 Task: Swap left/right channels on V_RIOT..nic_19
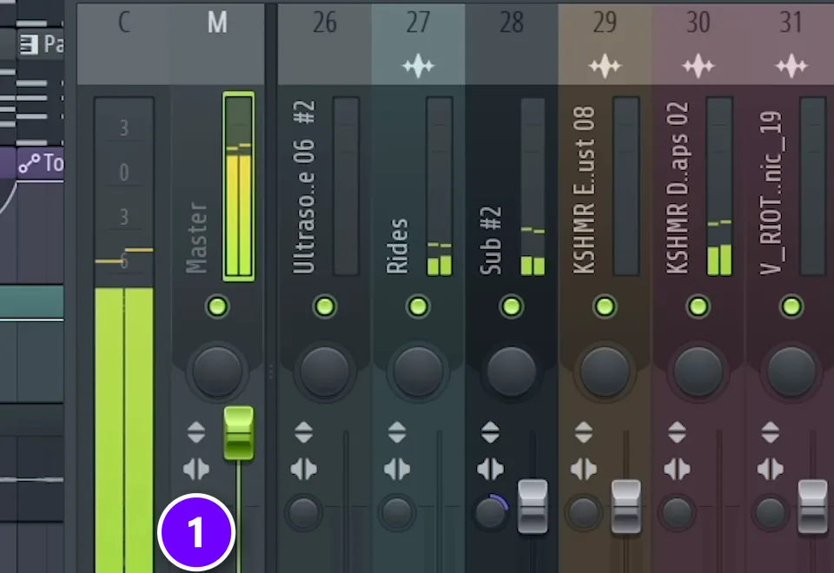771,470
